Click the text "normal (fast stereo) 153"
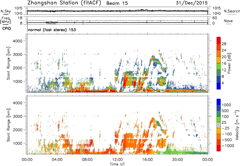This screenshot has height=166, width=240. [52, 30]
